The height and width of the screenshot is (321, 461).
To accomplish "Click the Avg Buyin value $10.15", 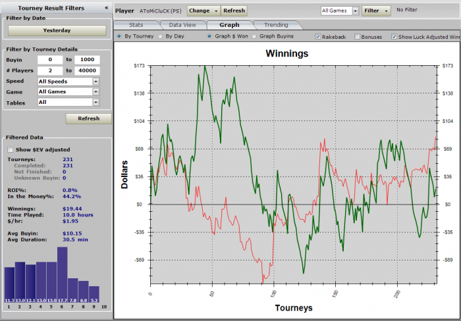I will (x=72, y=234).
